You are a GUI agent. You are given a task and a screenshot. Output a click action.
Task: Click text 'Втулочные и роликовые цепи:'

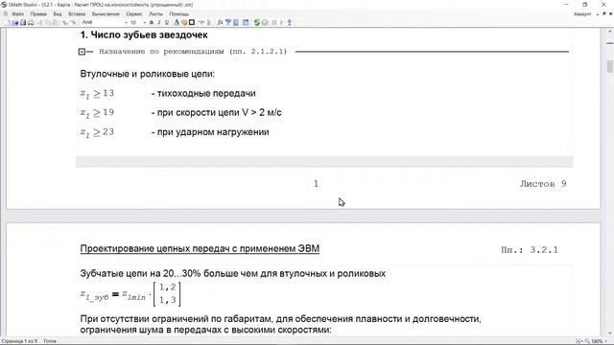147,74
